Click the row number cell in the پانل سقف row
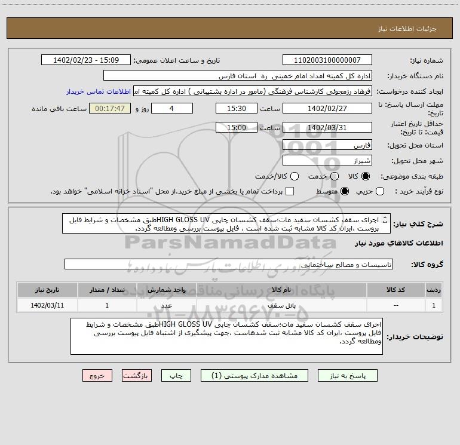 click(x=434, y=305)
